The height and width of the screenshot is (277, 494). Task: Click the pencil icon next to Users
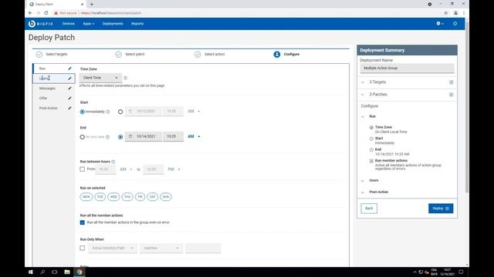click(69, 78)
